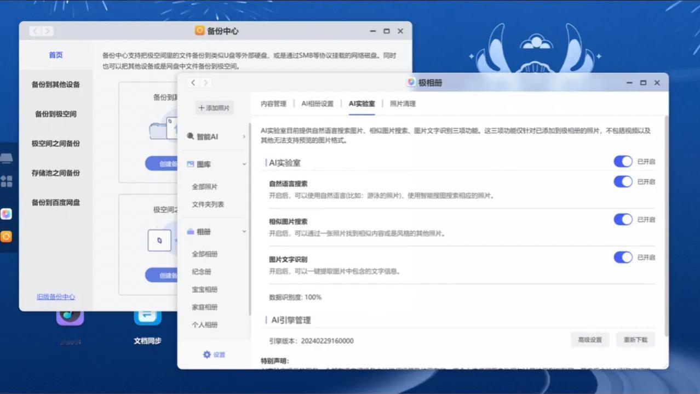
Task: Go back in the 极相册 window
Action: coord(193,83)
